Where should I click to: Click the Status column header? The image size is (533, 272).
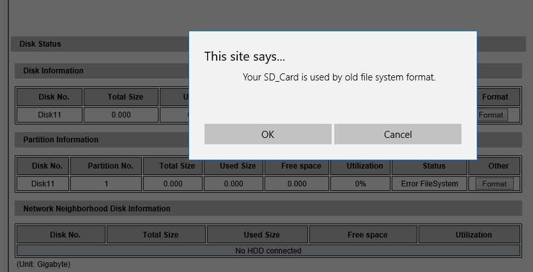(429, 166)
